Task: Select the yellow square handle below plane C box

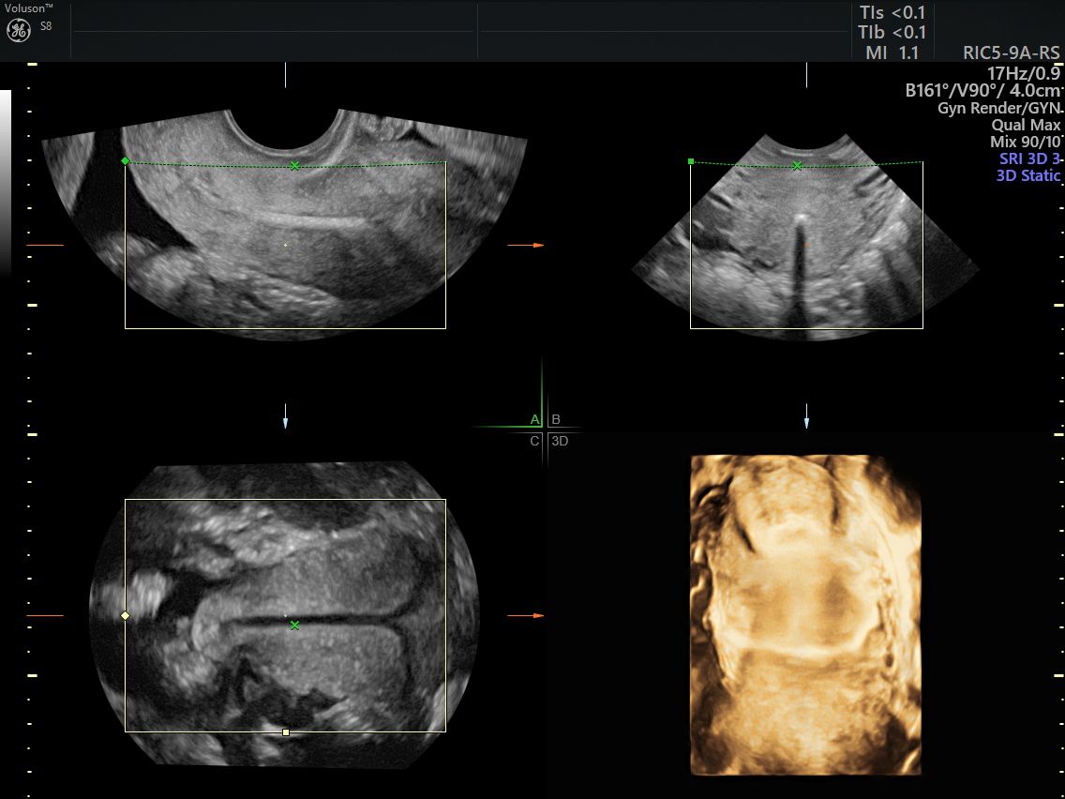Action: (286, 731)
